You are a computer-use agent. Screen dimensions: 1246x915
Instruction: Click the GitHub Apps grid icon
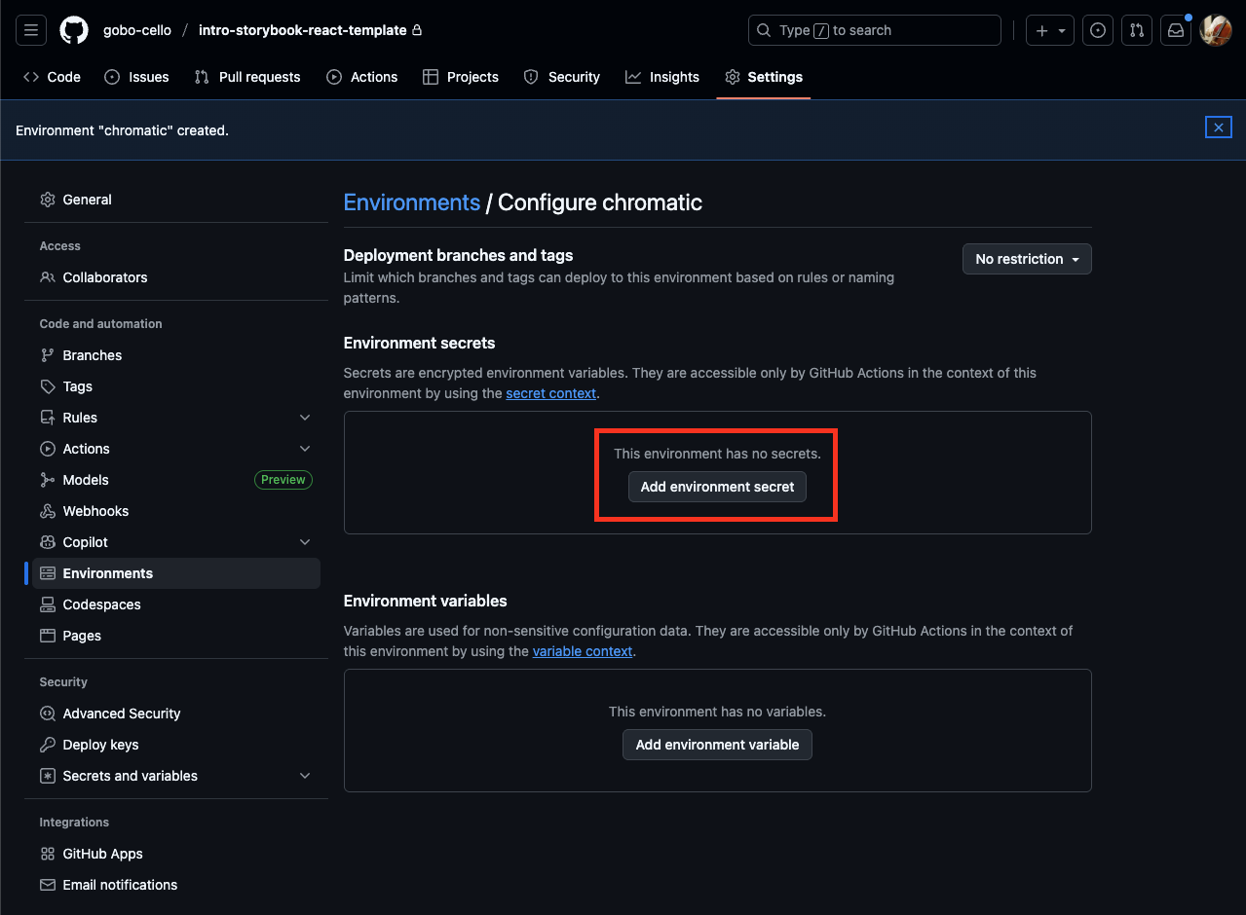[x=48, y=854]
